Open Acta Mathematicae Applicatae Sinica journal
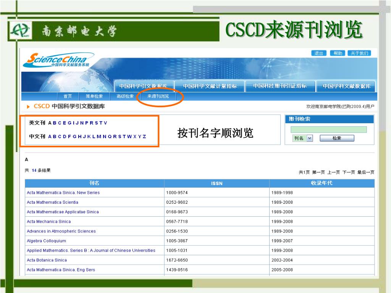This screenshot has width=391, height=293. point(63,212)
